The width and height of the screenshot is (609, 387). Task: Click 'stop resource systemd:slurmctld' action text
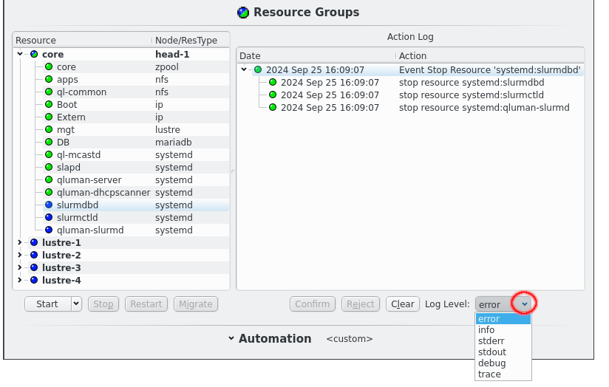click(x=472, y=95)
